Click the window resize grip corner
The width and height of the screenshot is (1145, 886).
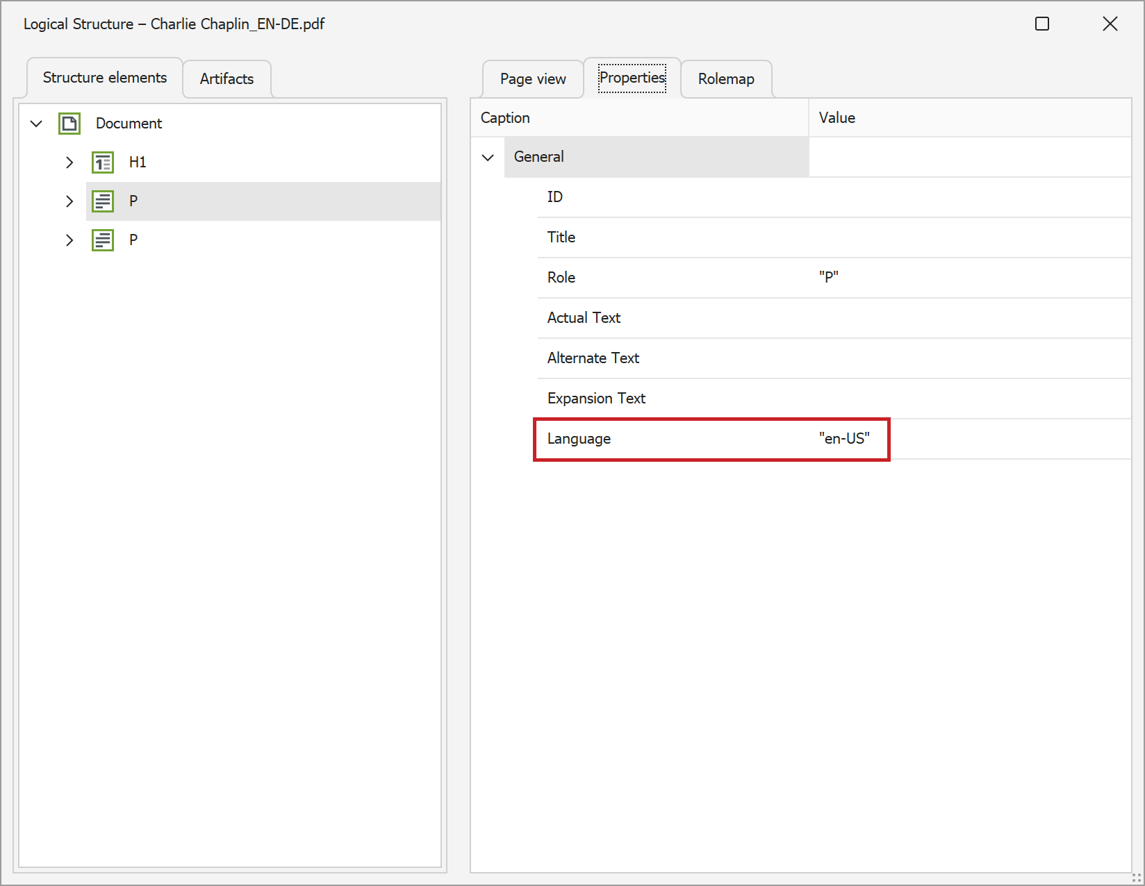(1137, 878)
